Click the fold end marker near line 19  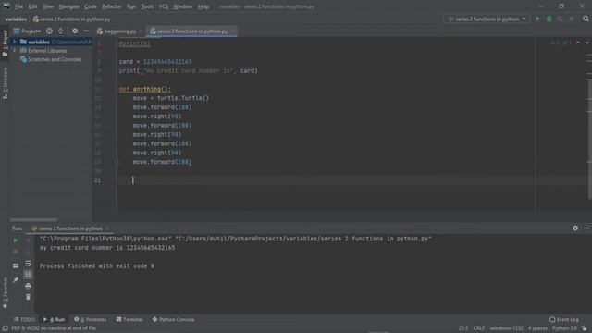[x=117, y=162]
